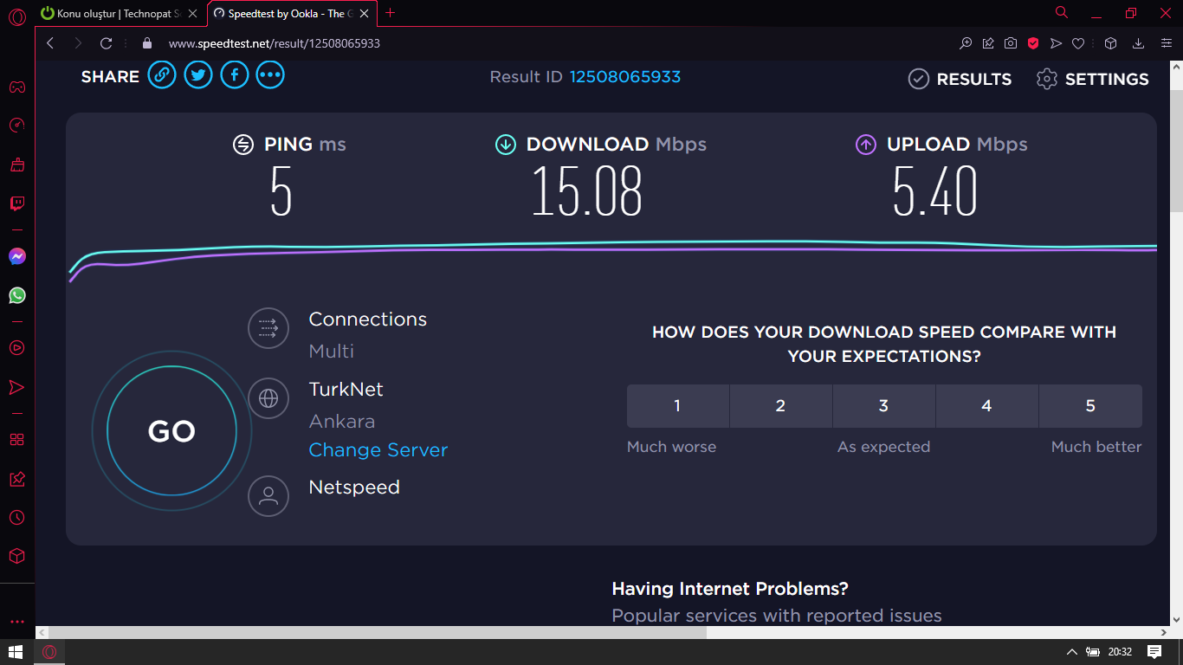The height and width of the screenshot is (665, 1183).
Task: Share the result on Twitter
Action: [198, 75]
